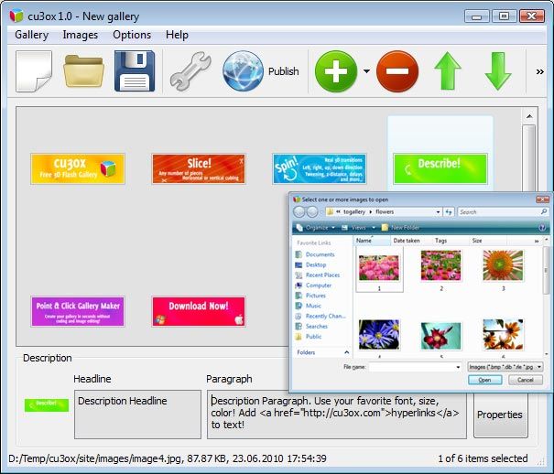554x474 pixels.
Task: Select the Point & Click Gallery Maker thumbnail
Action: point(78,312)
